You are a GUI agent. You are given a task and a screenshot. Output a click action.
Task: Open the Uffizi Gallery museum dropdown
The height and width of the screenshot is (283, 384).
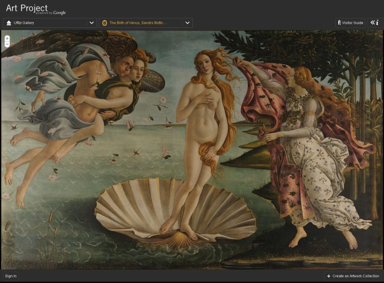(50, 23)
